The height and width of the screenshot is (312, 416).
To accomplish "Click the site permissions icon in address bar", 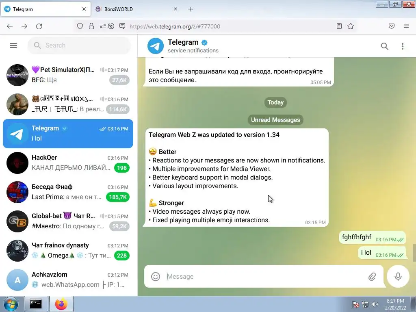I will 102,26.
